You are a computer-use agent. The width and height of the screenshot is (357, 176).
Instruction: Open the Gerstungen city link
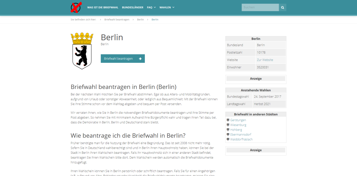click(238, 120)
